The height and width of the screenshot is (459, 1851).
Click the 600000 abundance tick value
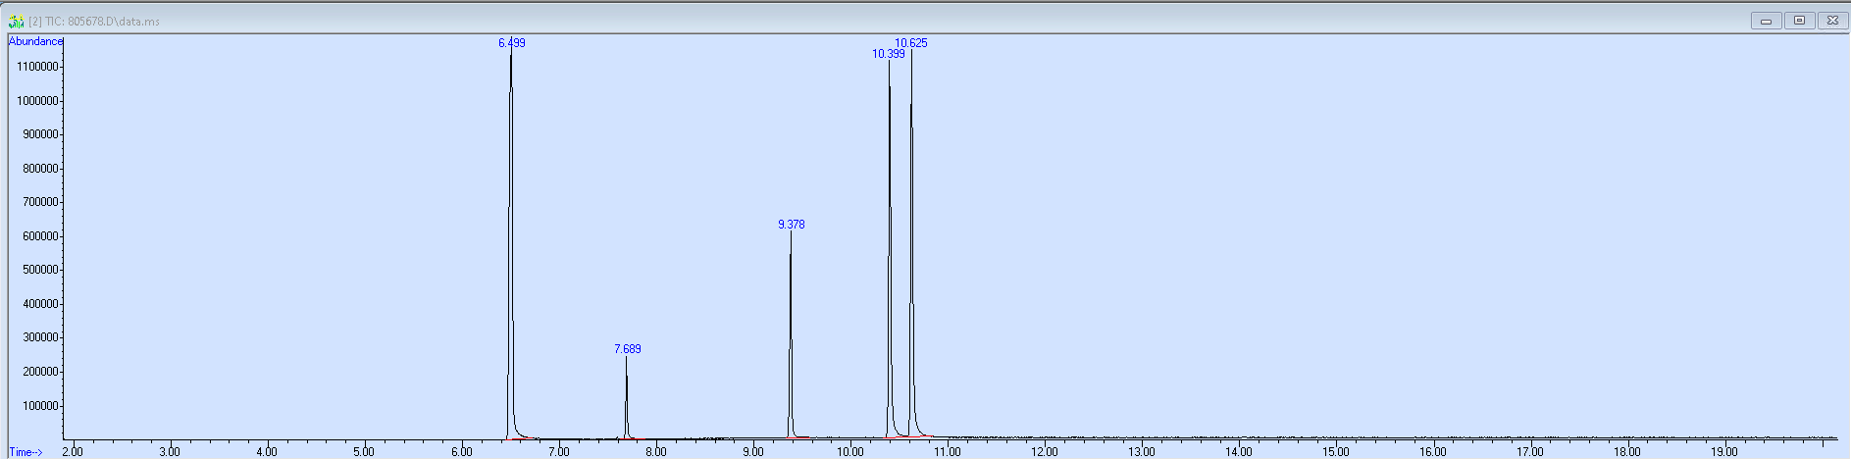[40, 236]
